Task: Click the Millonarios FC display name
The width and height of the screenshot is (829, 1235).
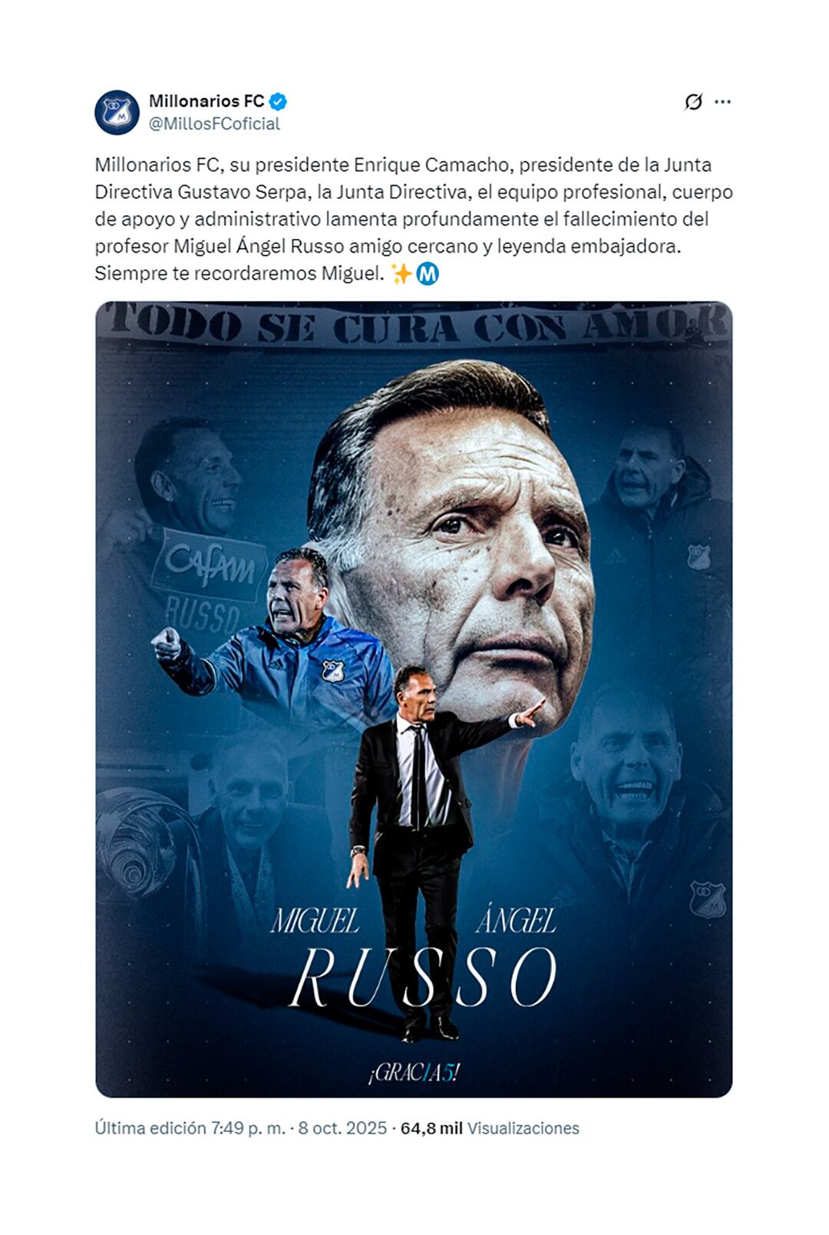Action: [x=206, y=101]
